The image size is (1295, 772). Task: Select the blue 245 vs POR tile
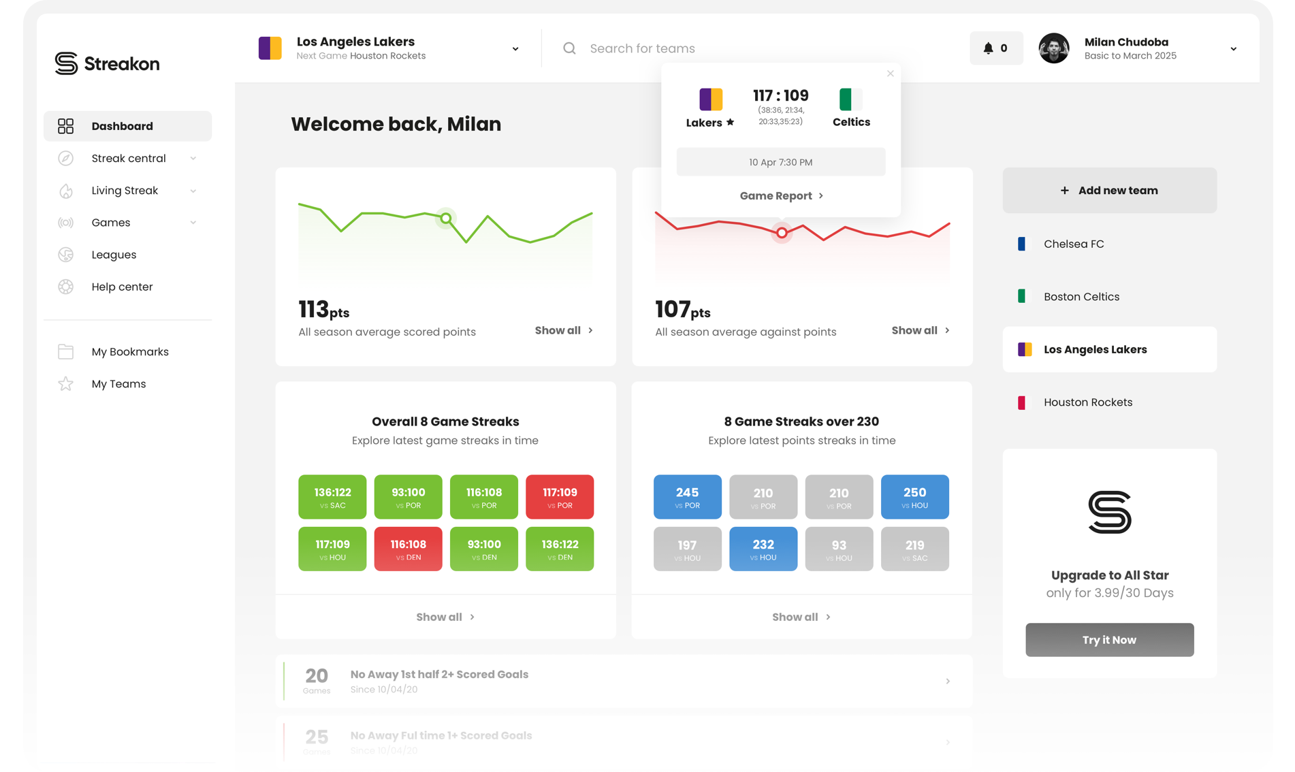tap(688, 497)
